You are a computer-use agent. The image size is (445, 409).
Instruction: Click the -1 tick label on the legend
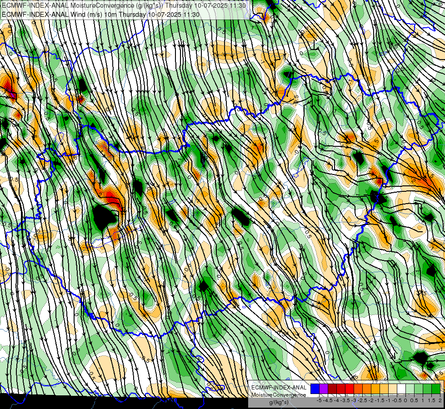[x=388, y=400]
